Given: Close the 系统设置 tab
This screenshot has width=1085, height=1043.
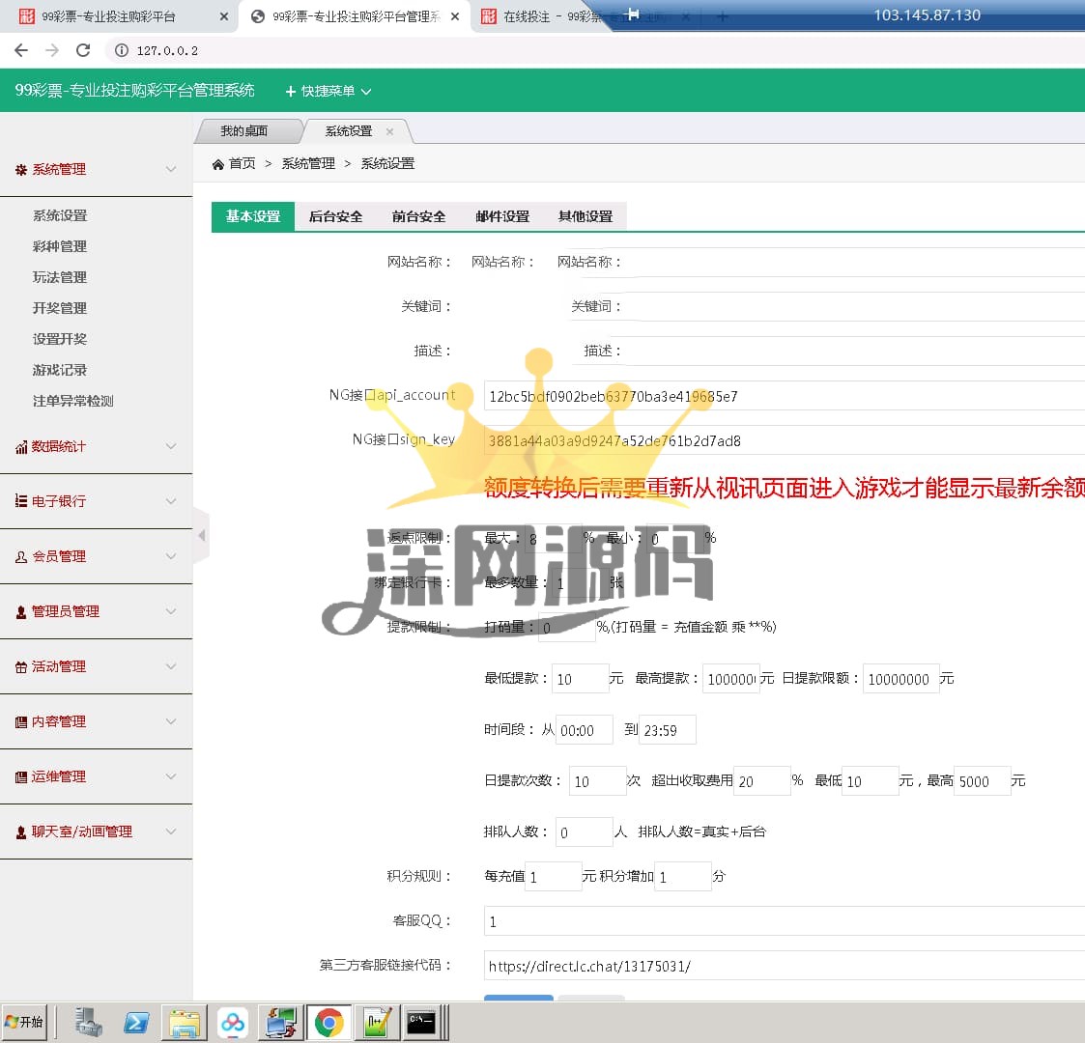Looking at the screenshot, I should coord(389,131).
